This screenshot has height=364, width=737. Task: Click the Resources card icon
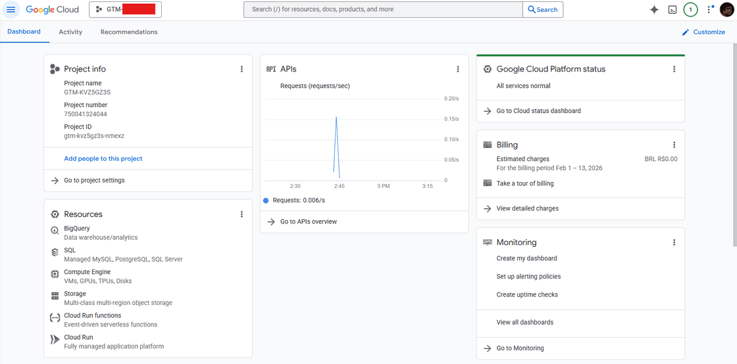(55, 214)
